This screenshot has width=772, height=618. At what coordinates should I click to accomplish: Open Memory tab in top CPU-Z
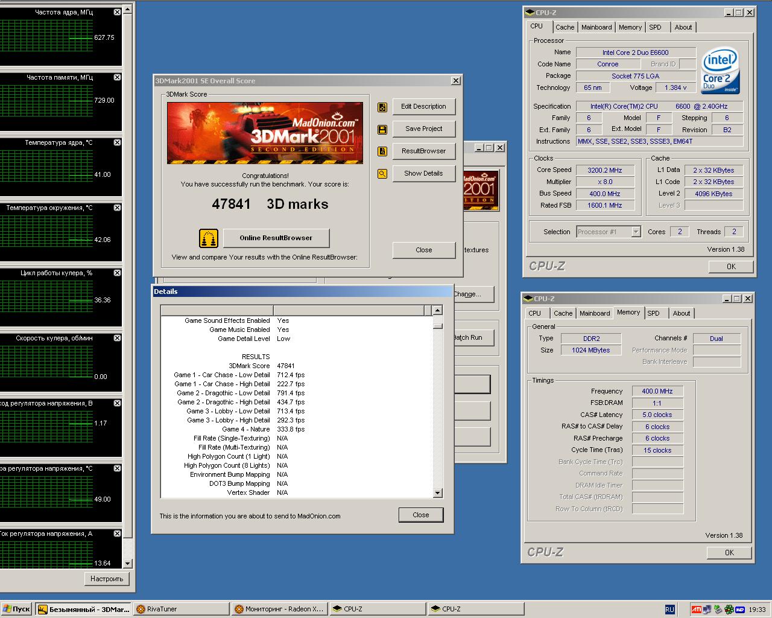click(x=630, y=27)
